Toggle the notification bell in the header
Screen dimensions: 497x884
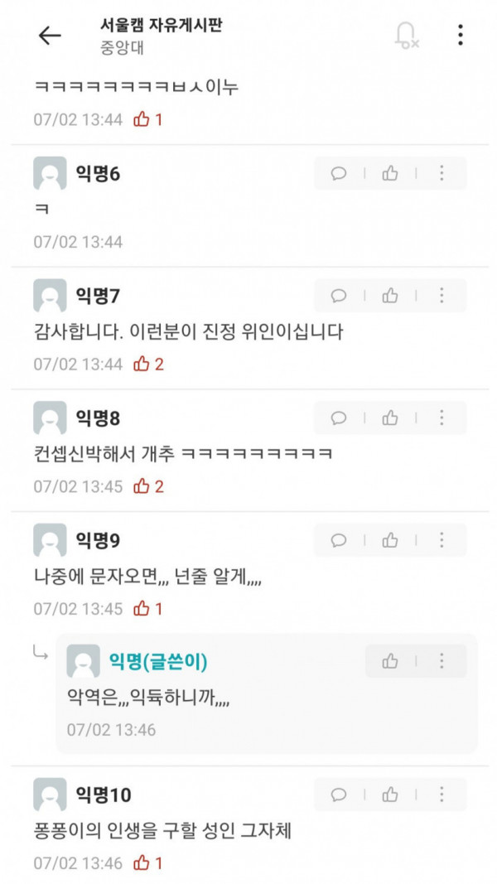pyautogui.click(x=406, y=36)
